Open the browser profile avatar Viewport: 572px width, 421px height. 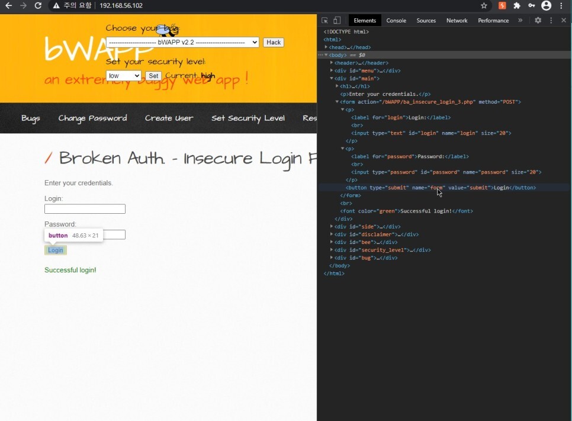point(546,5)
